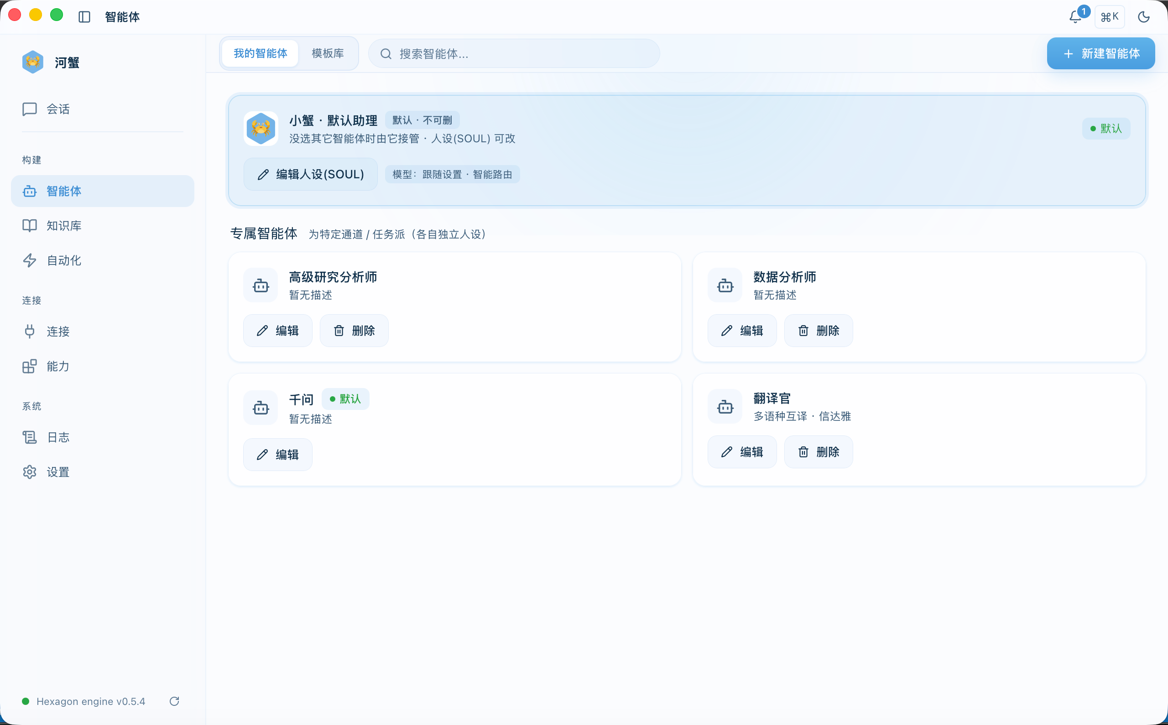This screenshot has width=1168, height=725.
Task: Focus the 搜索智能体 search field
Action: (x=514, y=54)
